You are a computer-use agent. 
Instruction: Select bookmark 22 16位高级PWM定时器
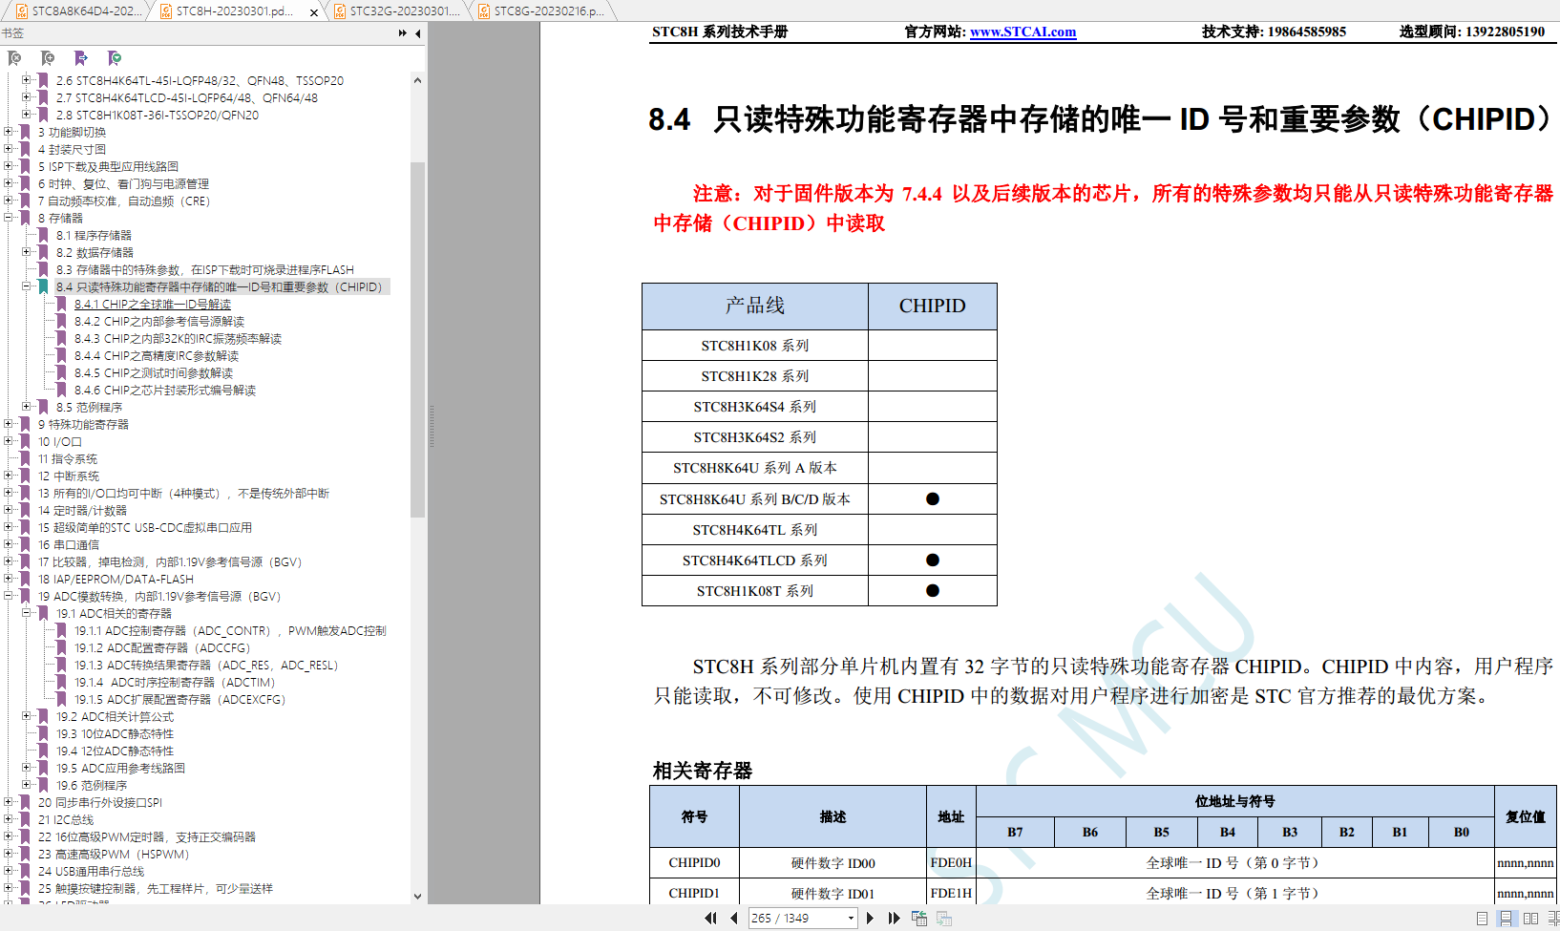tap(147, 837)
